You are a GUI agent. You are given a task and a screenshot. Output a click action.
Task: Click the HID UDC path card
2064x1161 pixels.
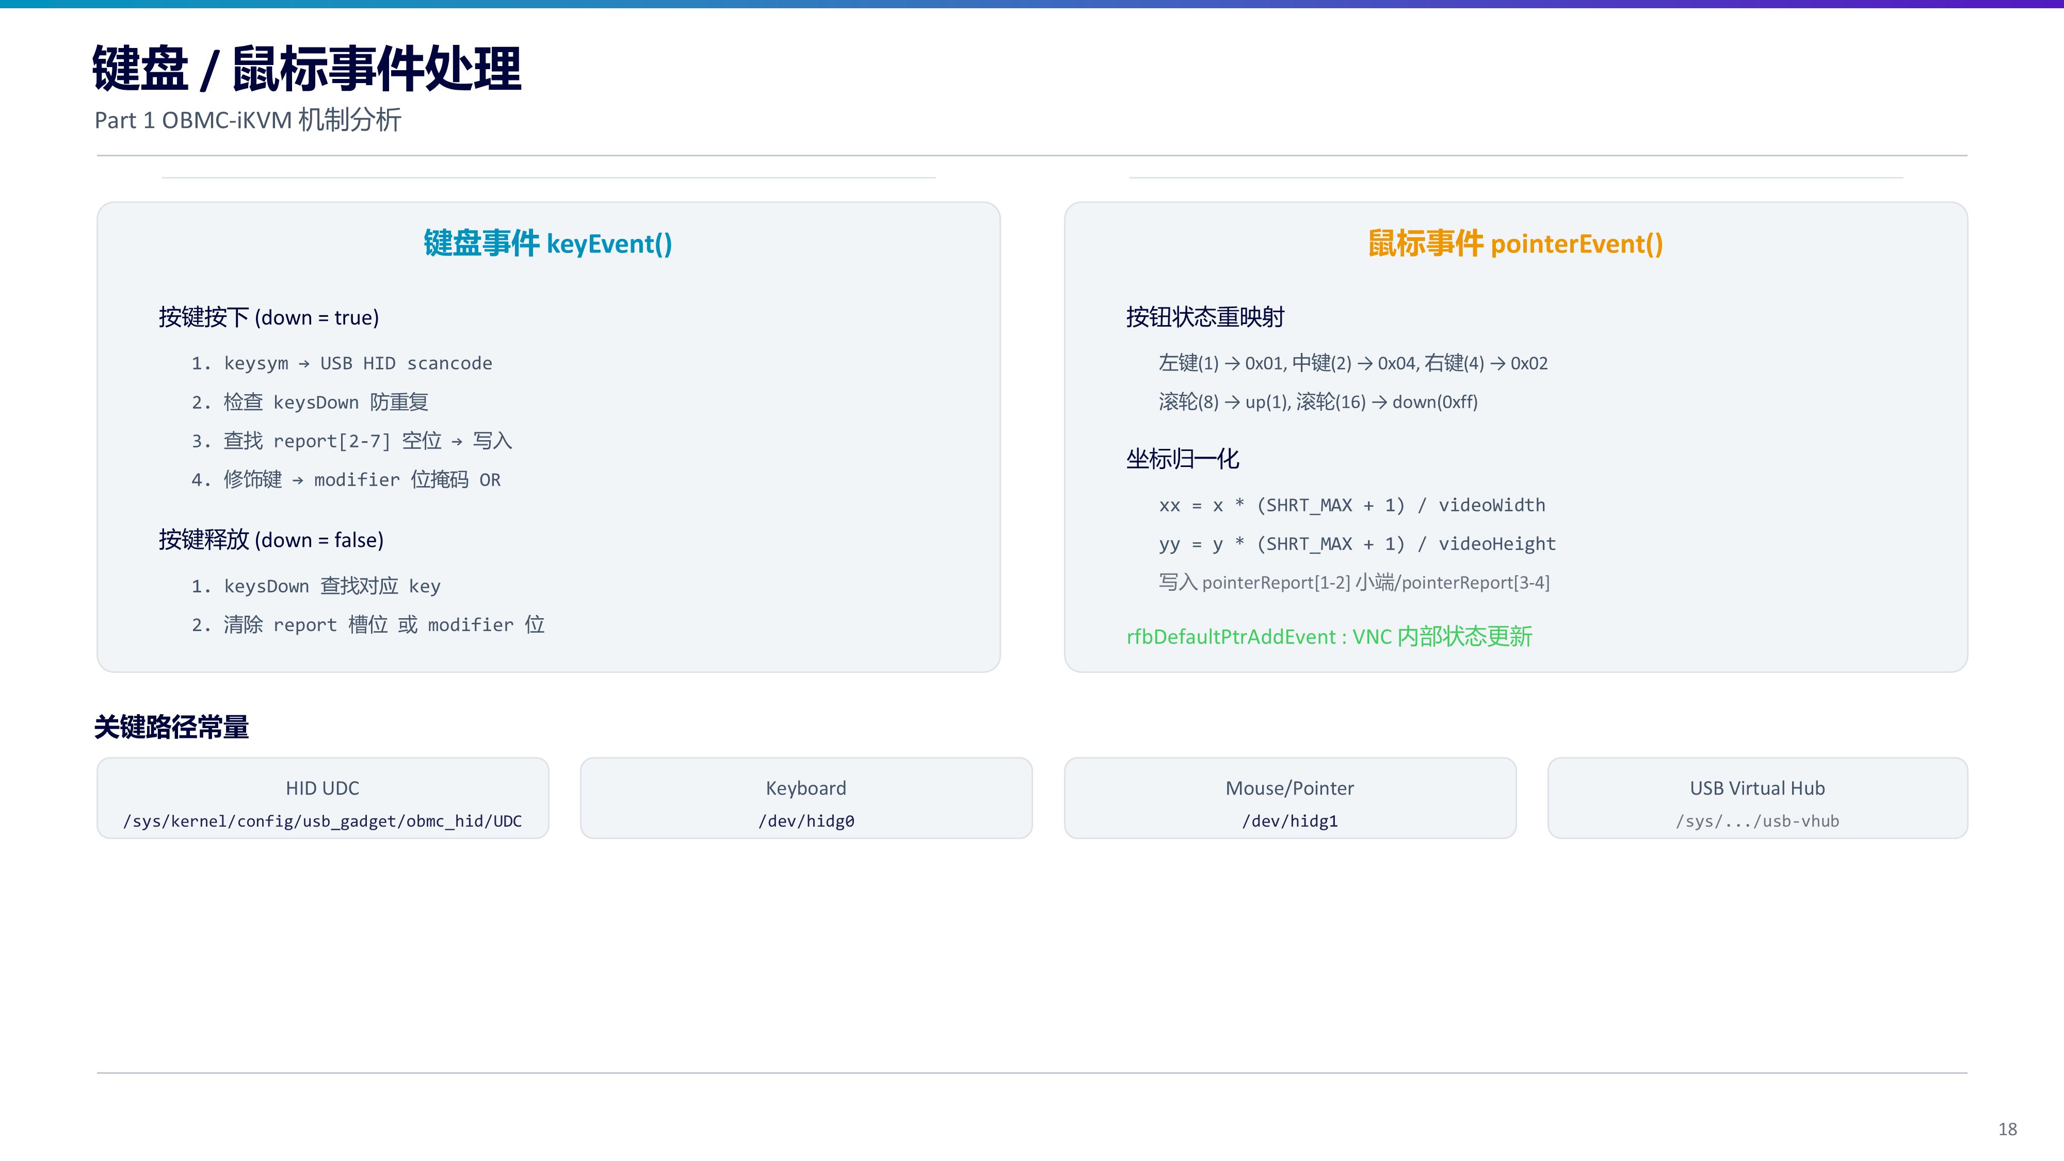coord(323,798)
